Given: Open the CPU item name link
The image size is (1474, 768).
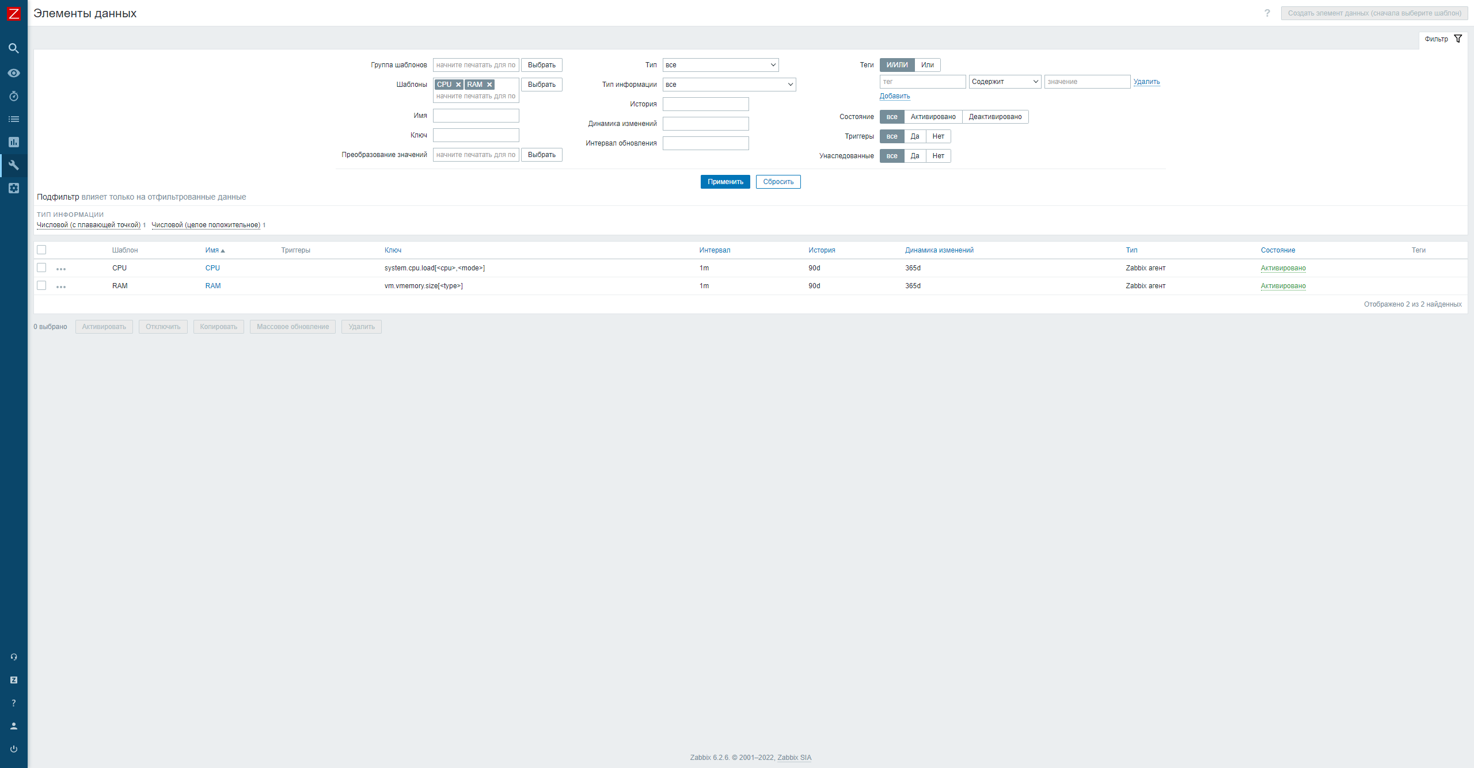Looking at the screenshot, I should coord(212,268).
